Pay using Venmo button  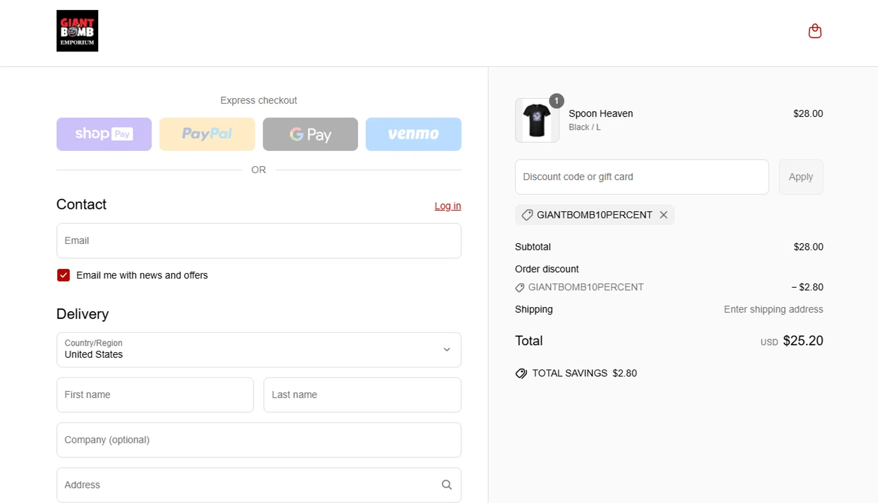[x=413, y=134]
